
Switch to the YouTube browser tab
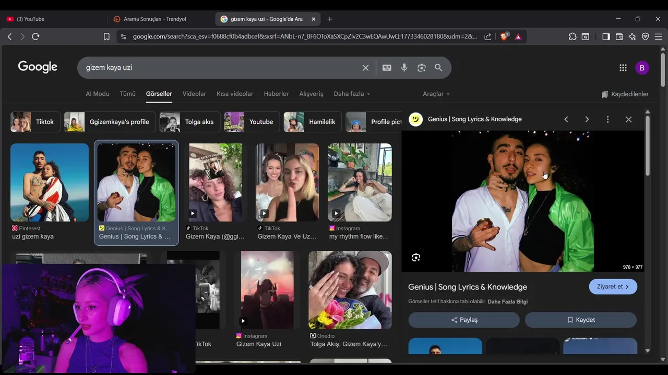53,19
